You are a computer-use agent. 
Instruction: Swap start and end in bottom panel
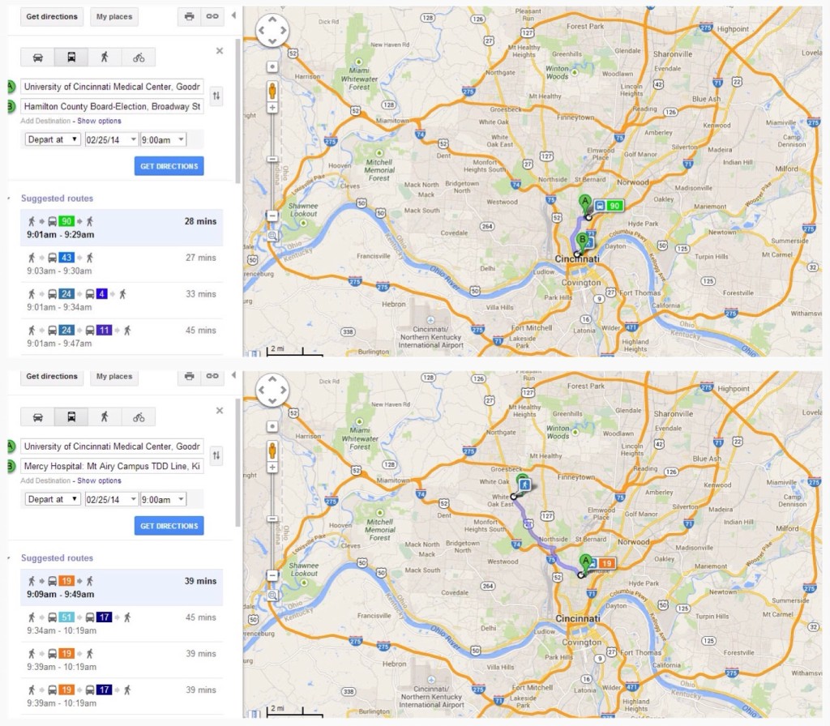pos(216,455)
